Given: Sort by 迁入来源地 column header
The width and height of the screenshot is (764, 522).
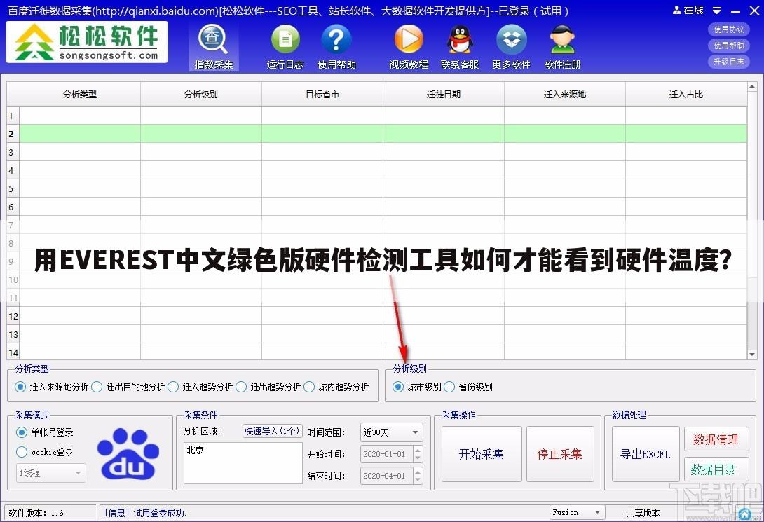Looking at the screenshot, I should coord(565,94).
